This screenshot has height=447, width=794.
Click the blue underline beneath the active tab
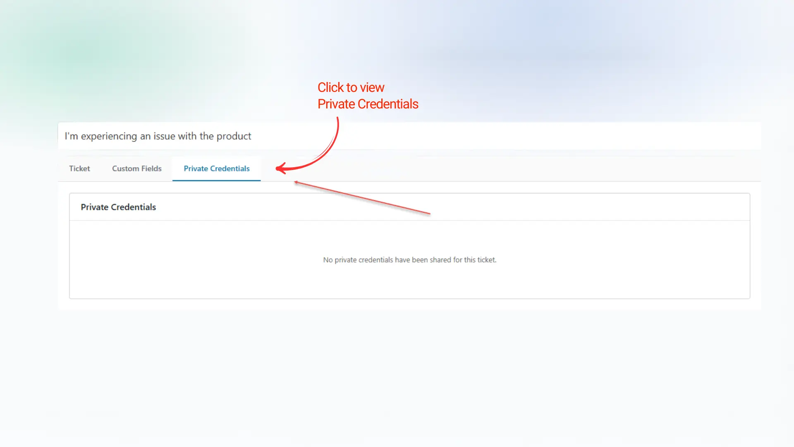click(216, 180)
